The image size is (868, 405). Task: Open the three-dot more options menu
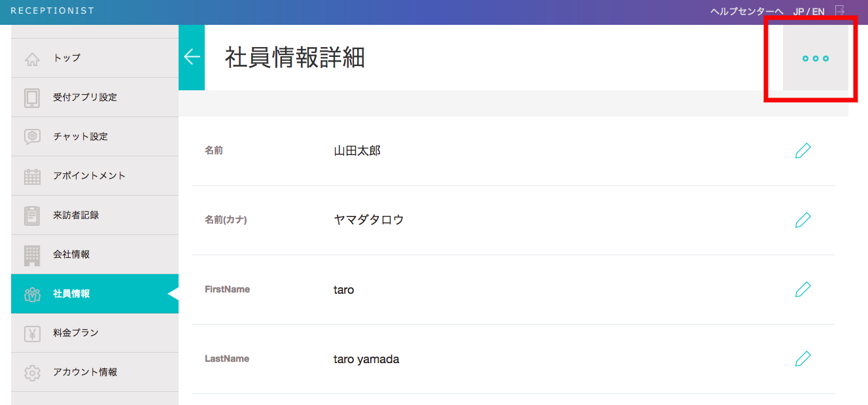(x=815, y=58)
